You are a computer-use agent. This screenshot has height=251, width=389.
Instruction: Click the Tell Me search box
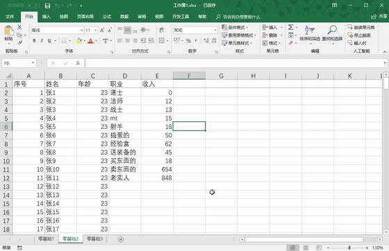[238, 17]
